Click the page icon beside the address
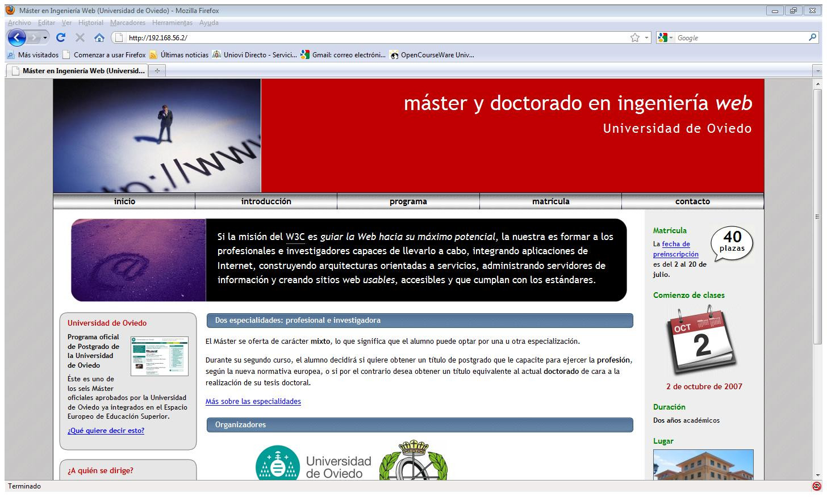The width and height of the screenshot is (827, 497). pyautogui.click(x=119, y=38)
